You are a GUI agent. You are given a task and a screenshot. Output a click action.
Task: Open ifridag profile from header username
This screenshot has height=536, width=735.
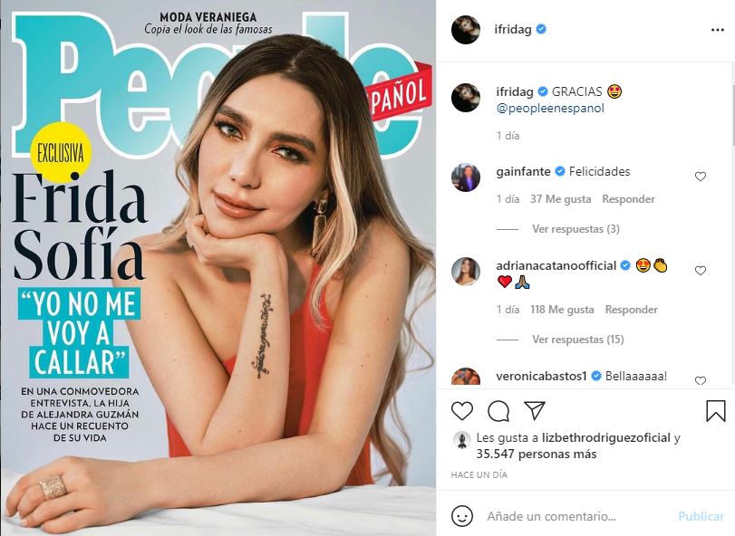[x=513, y=30]
